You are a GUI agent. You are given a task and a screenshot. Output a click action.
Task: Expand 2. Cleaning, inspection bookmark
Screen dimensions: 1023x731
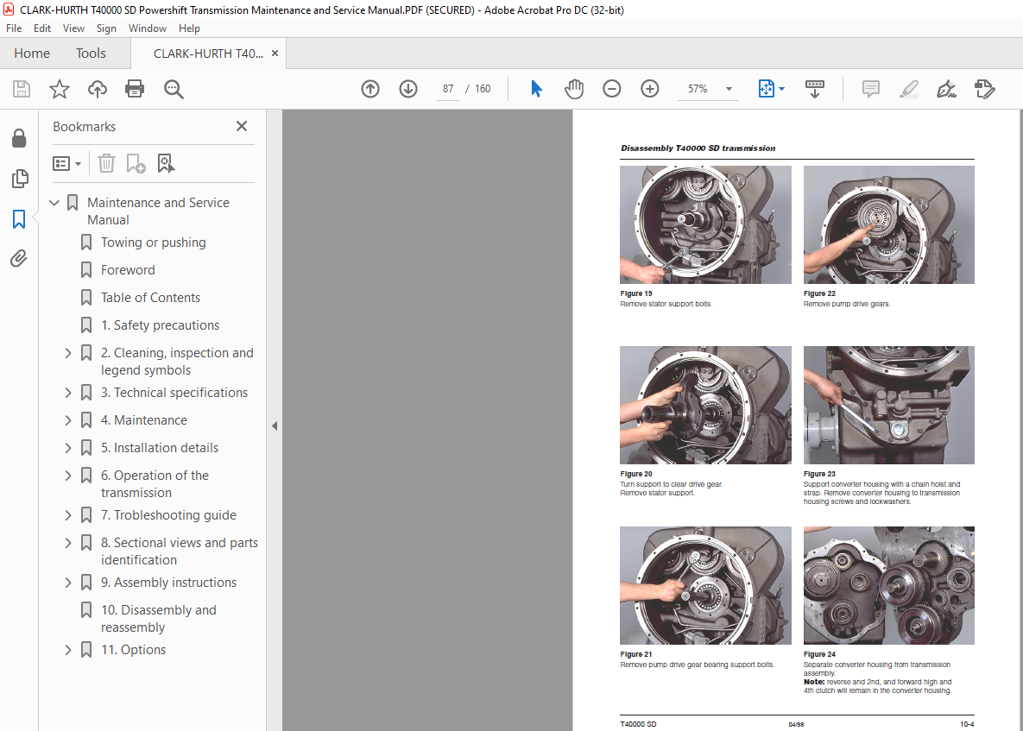pos(68,353)
